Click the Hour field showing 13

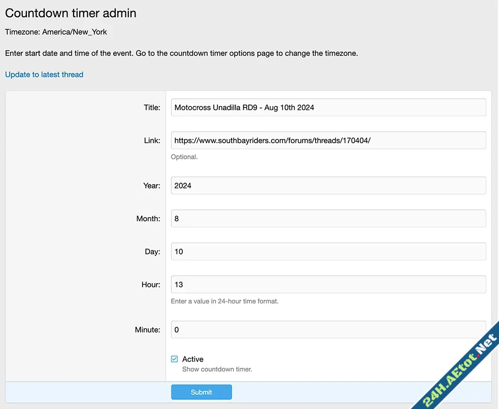328,284
